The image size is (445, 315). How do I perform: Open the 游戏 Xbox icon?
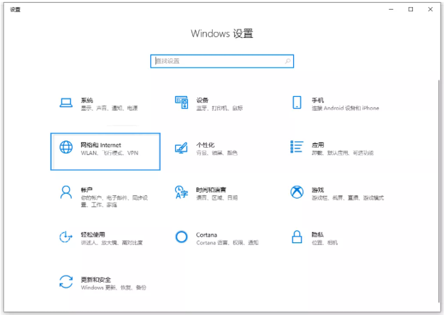[297, 192]
